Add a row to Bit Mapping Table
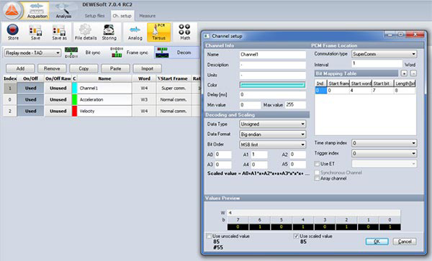The width and height of the screenshot is (432, 261). click(x=404, y=73)
